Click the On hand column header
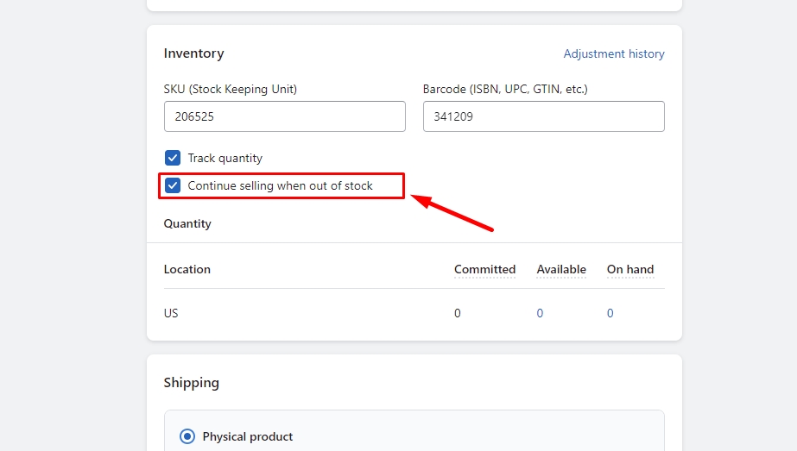The height and width of the screenshot is (451, 797). (630, 269)
